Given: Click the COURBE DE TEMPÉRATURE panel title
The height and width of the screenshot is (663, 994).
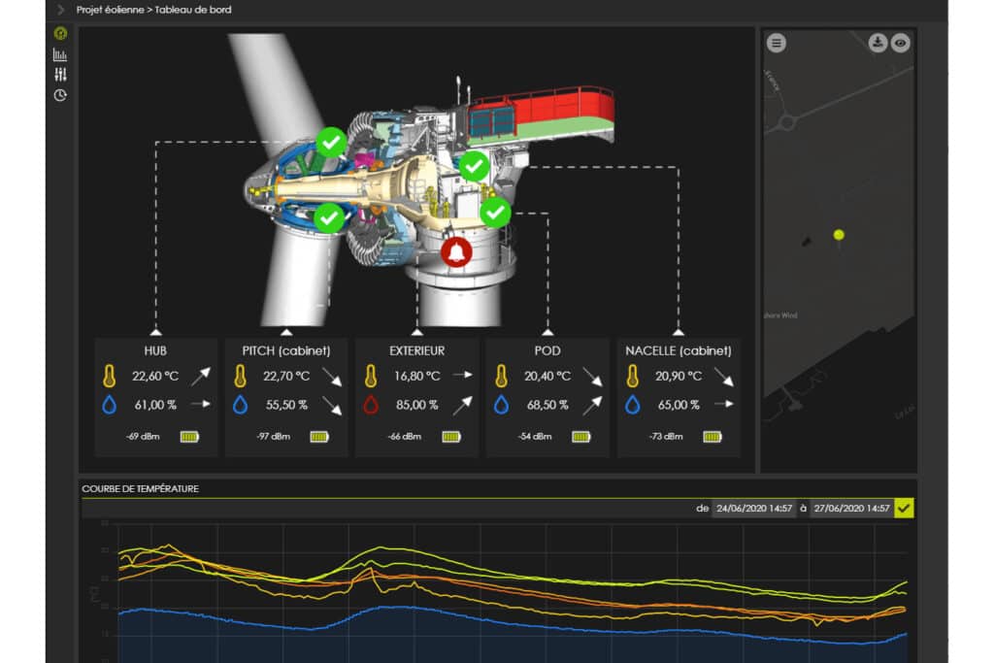Looking at the screenshot, I should [x=140, y=488].
